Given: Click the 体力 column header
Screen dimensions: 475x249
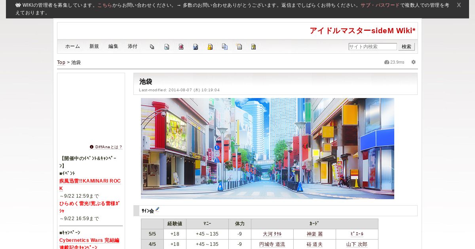Looking at the screenshot, I should [x=240, y=224].
